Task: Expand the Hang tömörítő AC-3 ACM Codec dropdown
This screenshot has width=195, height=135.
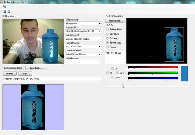Action: click(83, 46)
